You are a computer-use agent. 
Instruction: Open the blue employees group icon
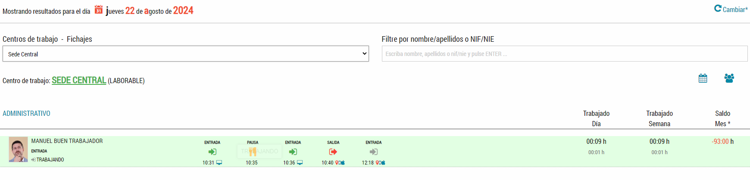tap(729, 78)
